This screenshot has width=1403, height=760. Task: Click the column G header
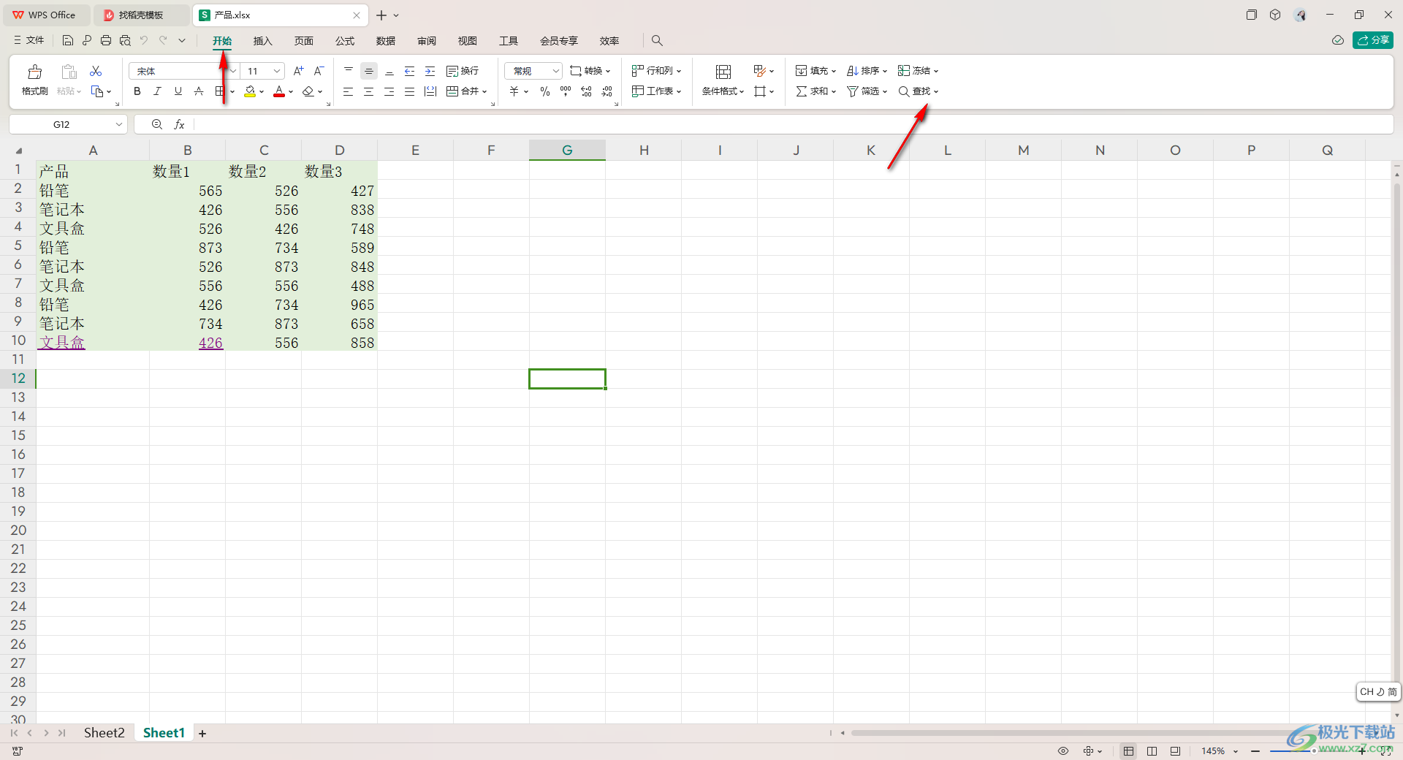[567, 150]
